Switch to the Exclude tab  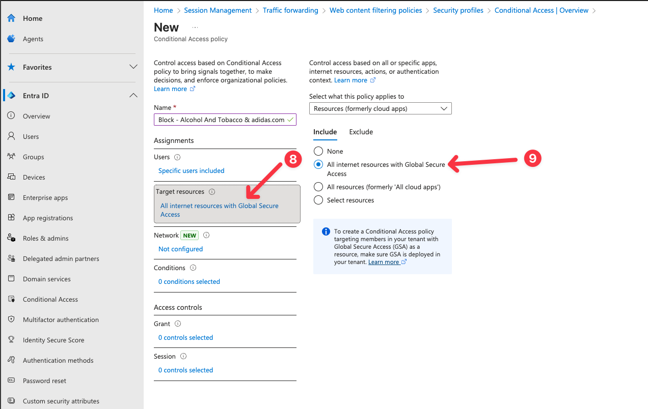click(x=361, y=132)
